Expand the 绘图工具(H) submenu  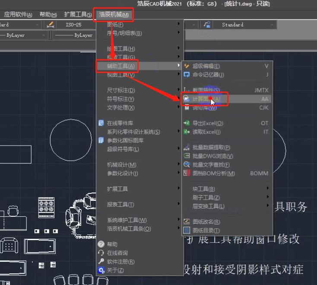point(139,49)
